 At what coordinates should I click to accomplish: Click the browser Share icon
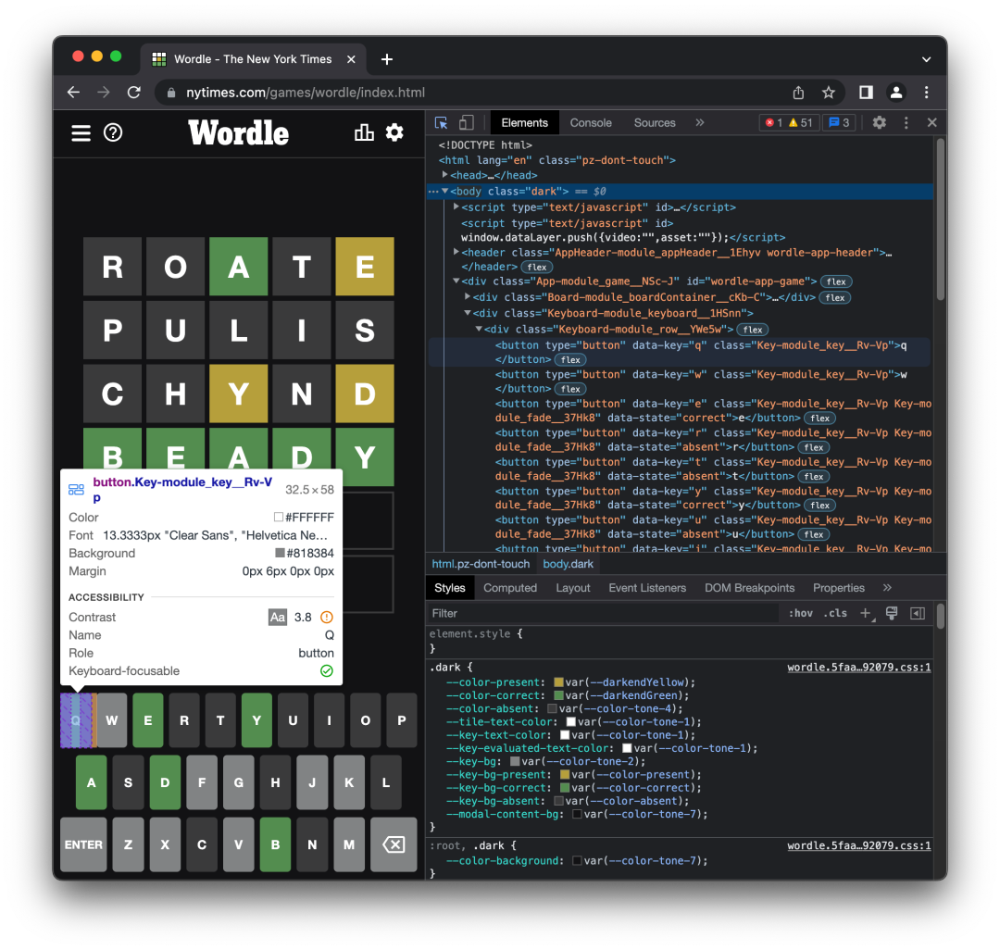click(x=798, y=93)
